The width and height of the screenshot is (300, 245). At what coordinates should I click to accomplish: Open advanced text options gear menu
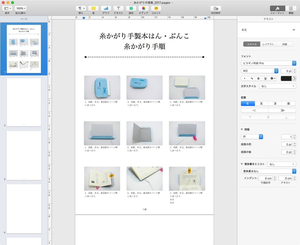pos(272,78)
